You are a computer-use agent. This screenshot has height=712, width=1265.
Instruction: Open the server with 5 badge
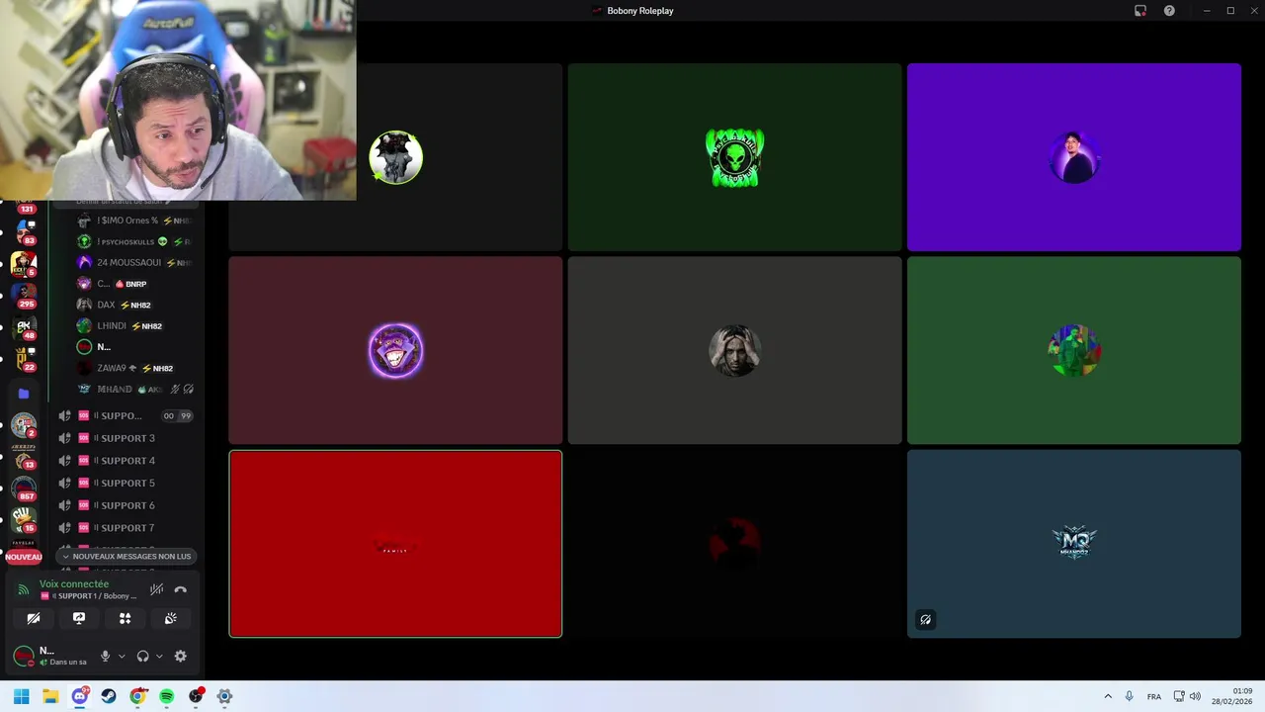point(24,264)
